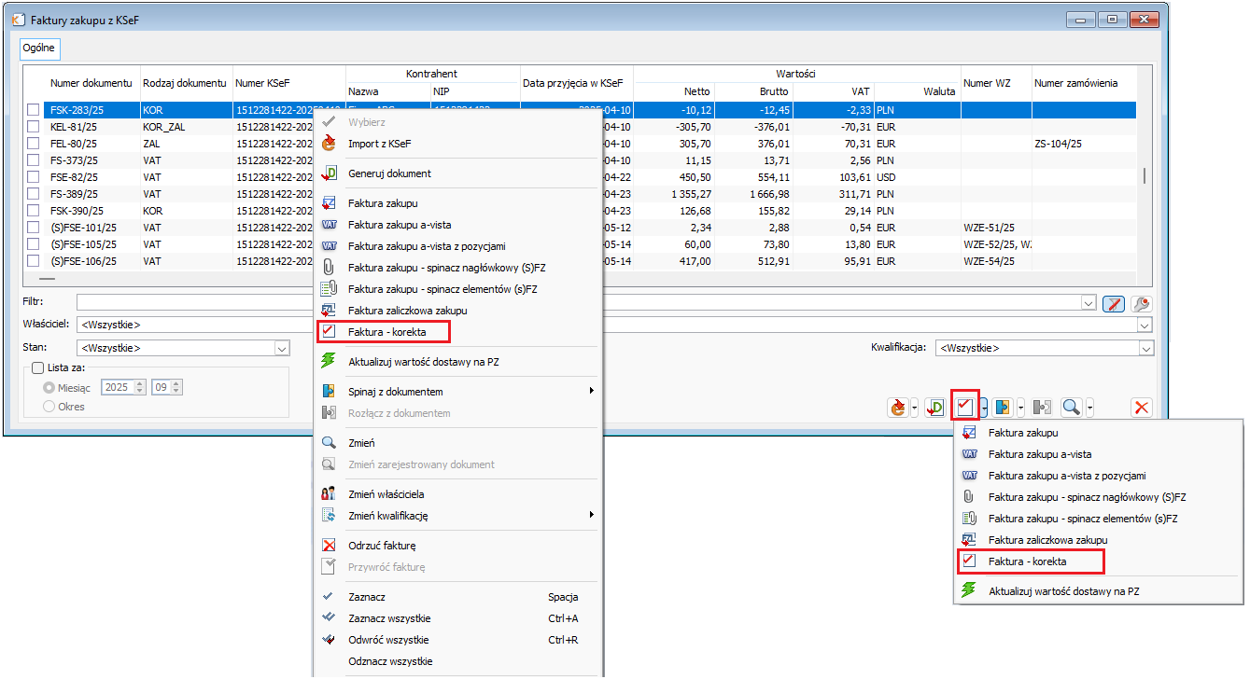Choose Aktualizuj wartość dostawy na PZ in dropdown
The height and width of the screenshot is (679, 1250).
(x=1063, y=591)
